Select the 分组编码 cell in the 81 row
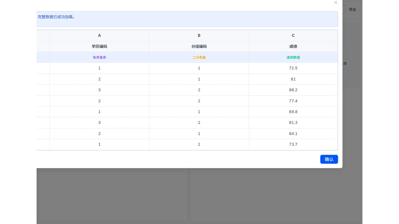 pyautogui.click(x=199, y=79)
